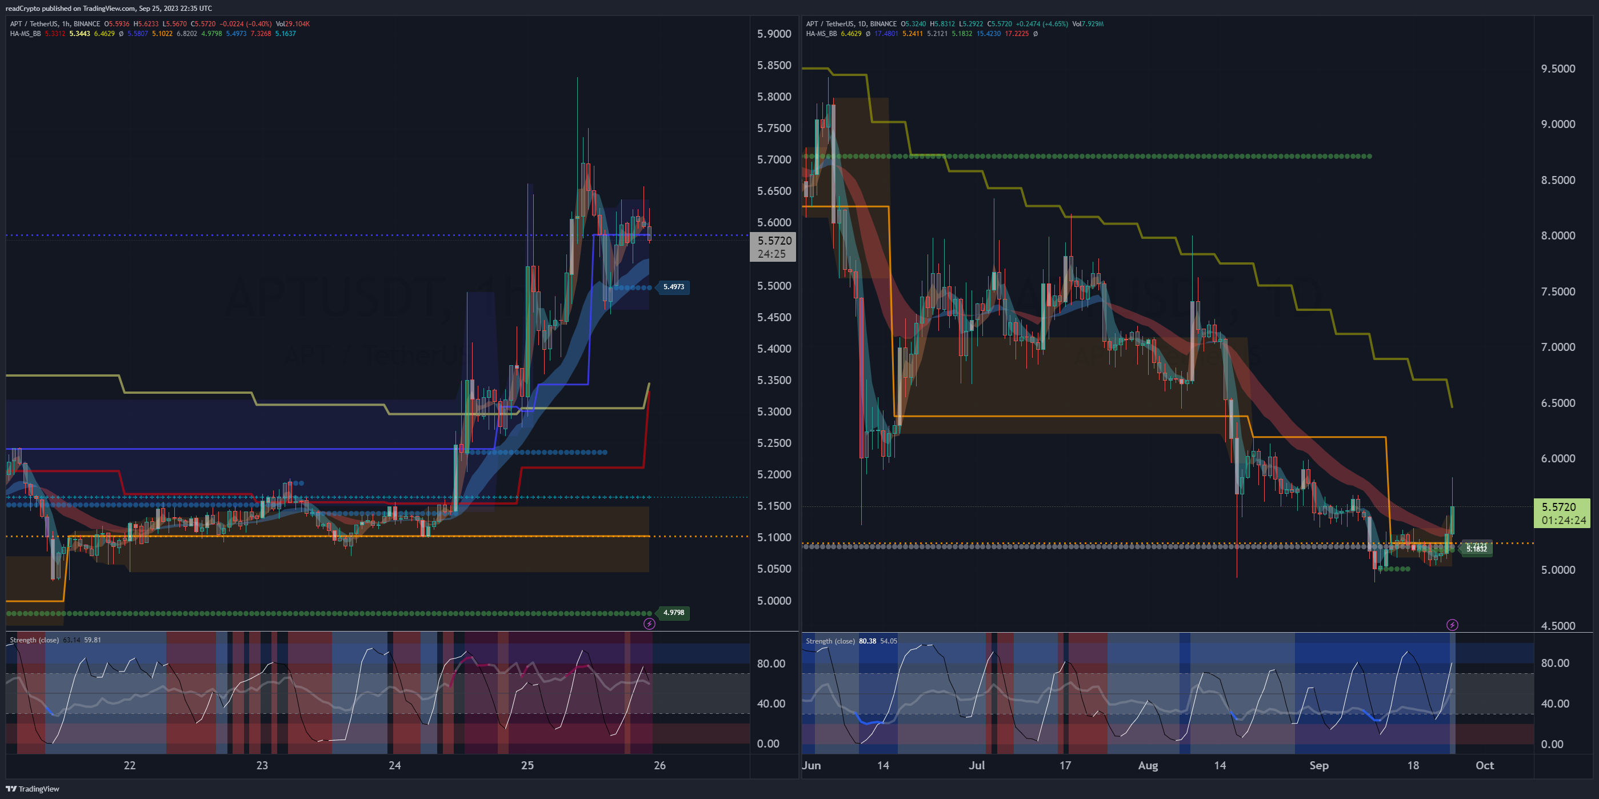This screenshot has width=1599, height=799.
Task: Click the lightning bolt icon on the 1D chart
Action: click(x=1452, y=625)
